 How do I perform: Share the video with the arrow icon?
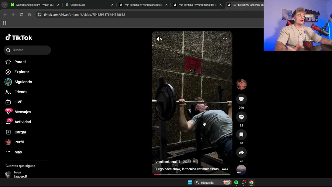coord(241,152)
